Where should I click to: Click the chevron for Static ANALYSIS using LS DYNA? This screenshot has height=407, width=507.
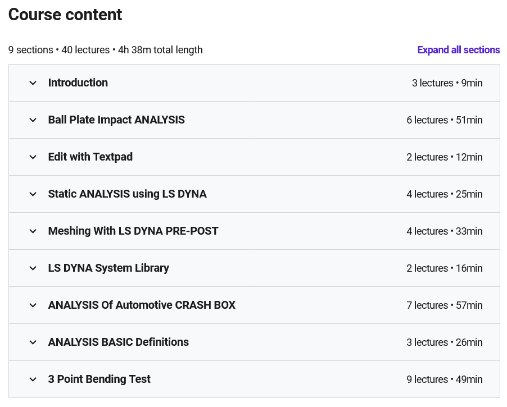[33, 194]
